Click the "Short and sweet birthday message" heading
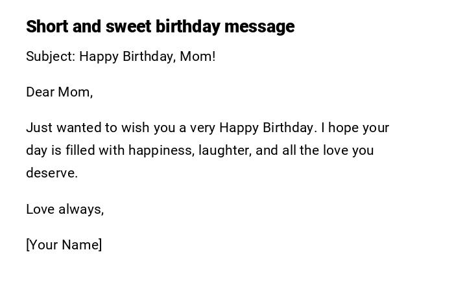The width and height of the screenshot is (454, 285). pyautogui.click(x=160, y=27)
